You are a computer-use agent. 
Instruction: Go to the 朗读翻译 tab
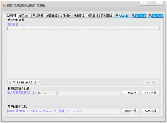pos(52,16)
